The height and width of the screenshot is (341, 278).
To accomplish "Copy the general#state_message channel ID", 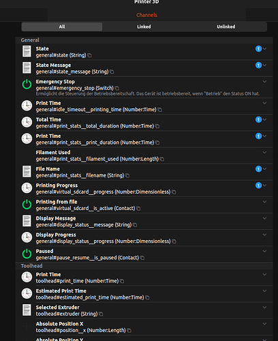I will point(112,72).
